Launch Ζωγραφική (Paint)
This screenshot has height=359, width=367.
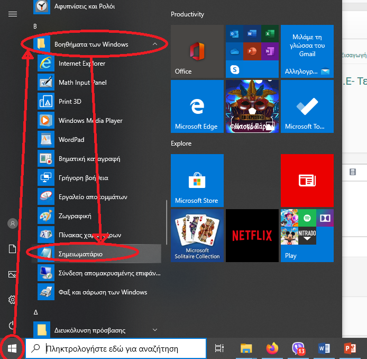point(96,216)
